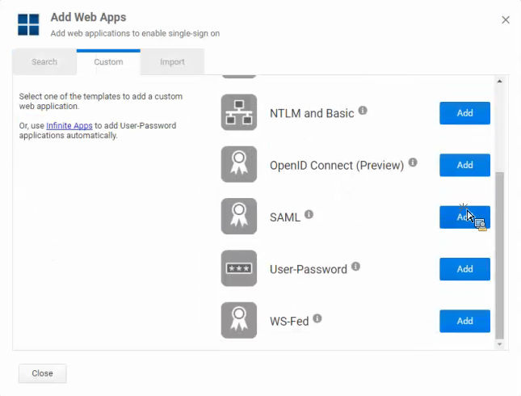Click the OpenID Connect ribbon icon
This screenshot has width=521, height=396.
pyautogui.click(x=239, y=164)
